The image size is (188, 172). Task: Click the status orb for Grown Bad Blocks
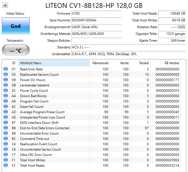pos(6,96)
